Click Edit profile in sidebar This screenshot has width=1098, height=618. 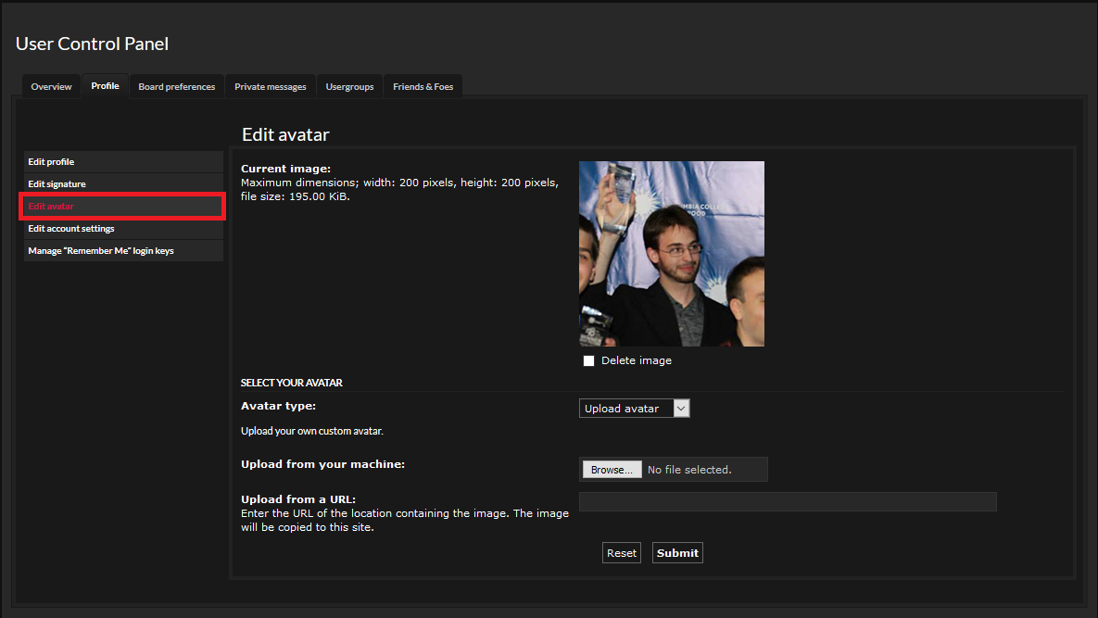123,161
